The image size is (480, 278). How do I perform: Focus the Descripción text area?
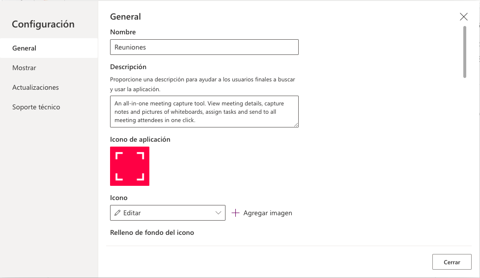pyautogui.click(x=204, y=111)
